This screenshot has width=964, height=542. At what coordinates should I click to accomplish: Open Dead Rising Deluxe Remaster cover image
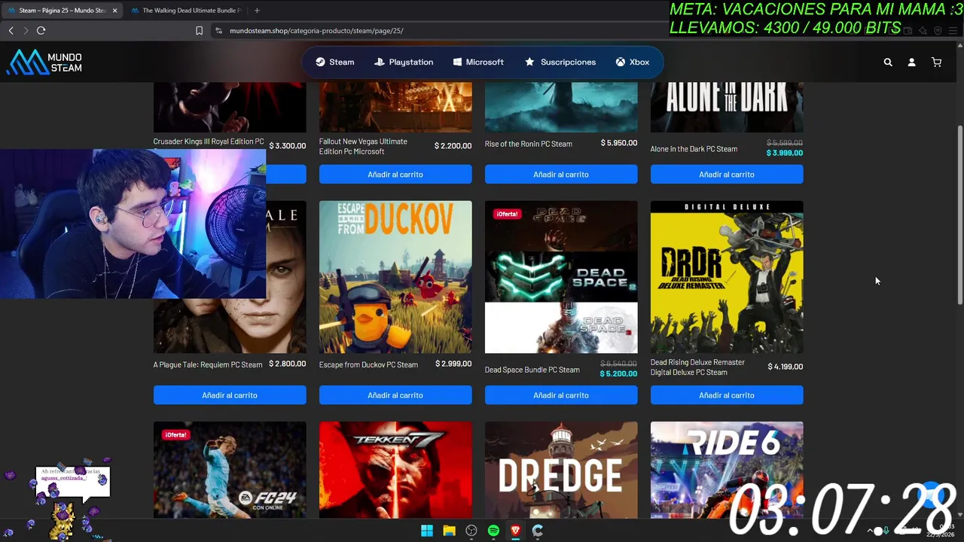[x=727, y=277]
